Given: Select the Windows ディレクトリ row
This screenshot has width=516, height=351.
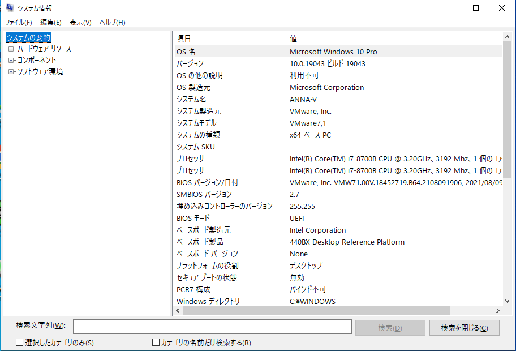Looking at the screenshot, I should coord(338,301).
